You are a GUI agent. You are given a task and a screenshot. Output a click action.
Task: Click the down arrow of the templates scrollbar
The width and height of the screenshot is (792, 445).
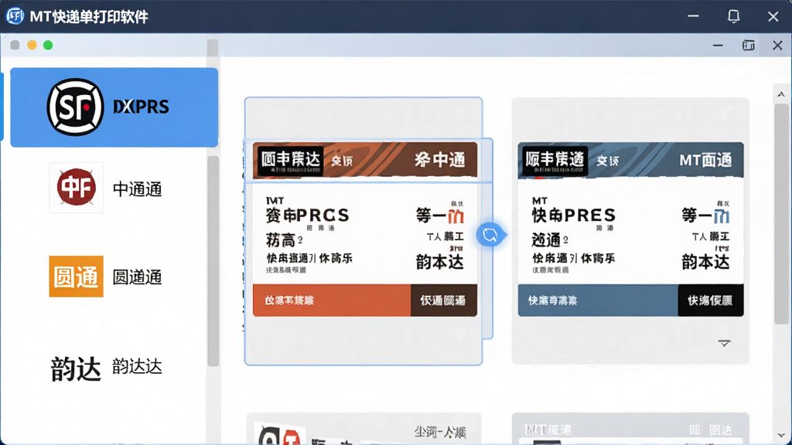click(x=781, y=436)
